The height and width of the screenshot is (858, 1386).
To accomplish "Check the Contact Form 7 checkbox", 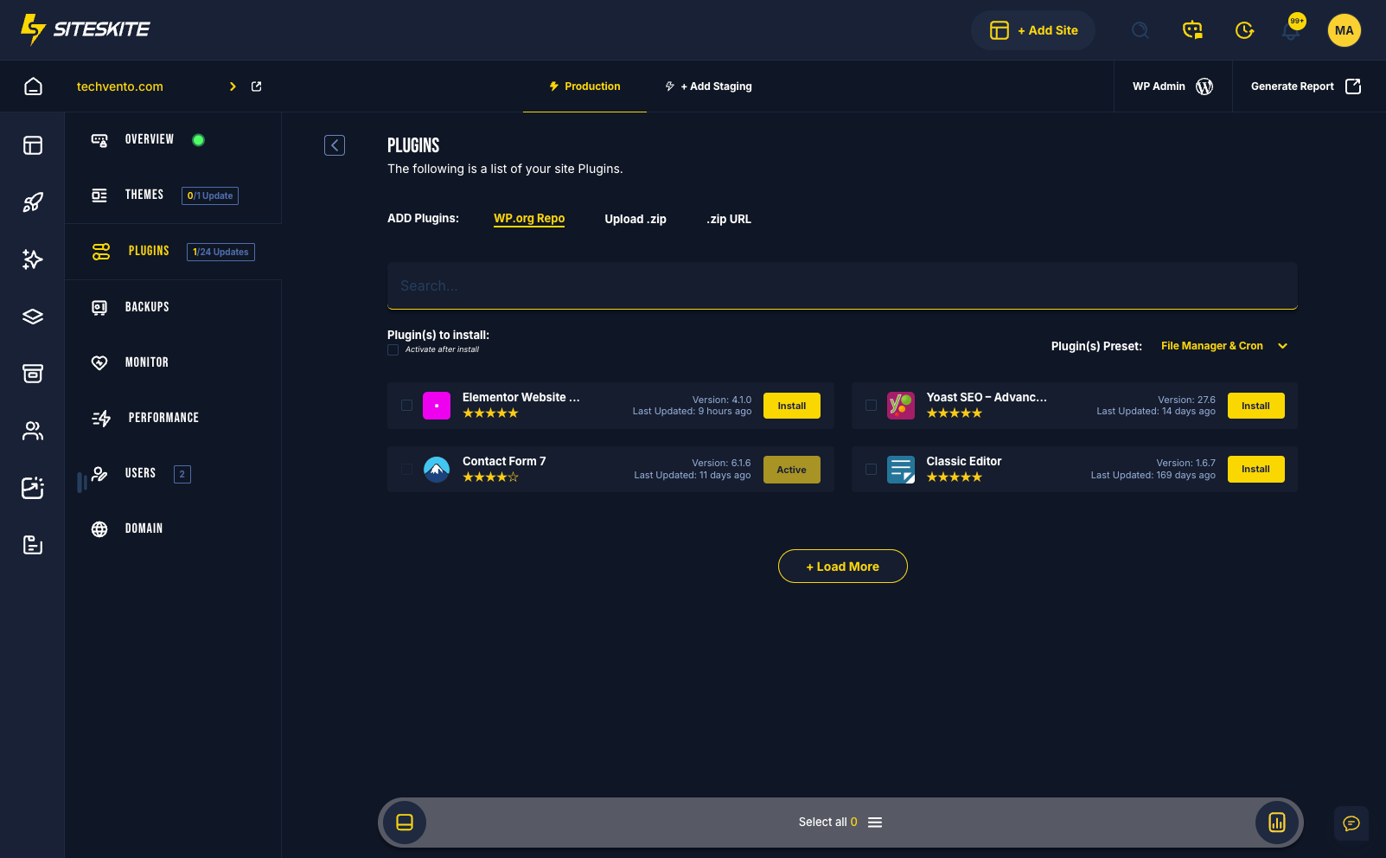I will pyautogui.click(x=406, y=470).
